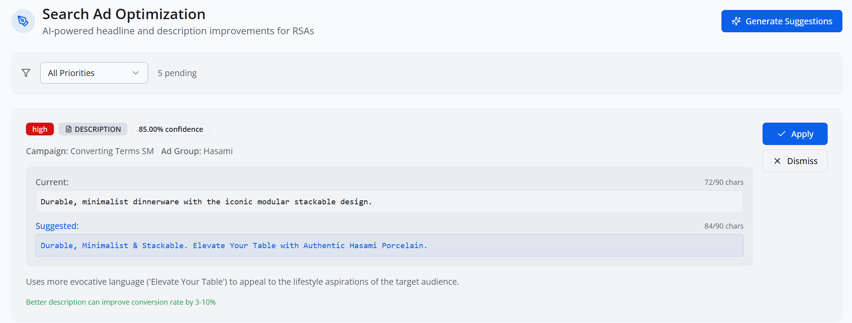Click the Ad Group: Hasami label

[197, 151]
